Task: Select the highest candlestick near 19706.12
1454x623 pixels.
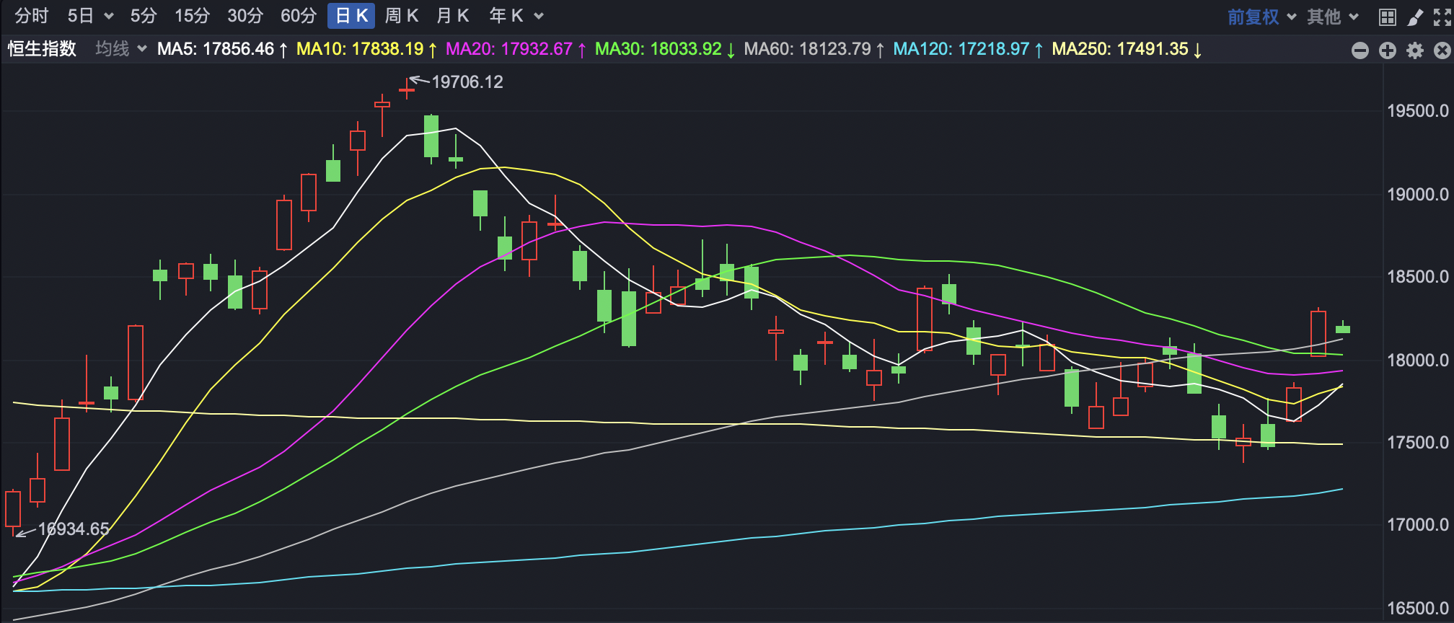Action: click(407, 89)
